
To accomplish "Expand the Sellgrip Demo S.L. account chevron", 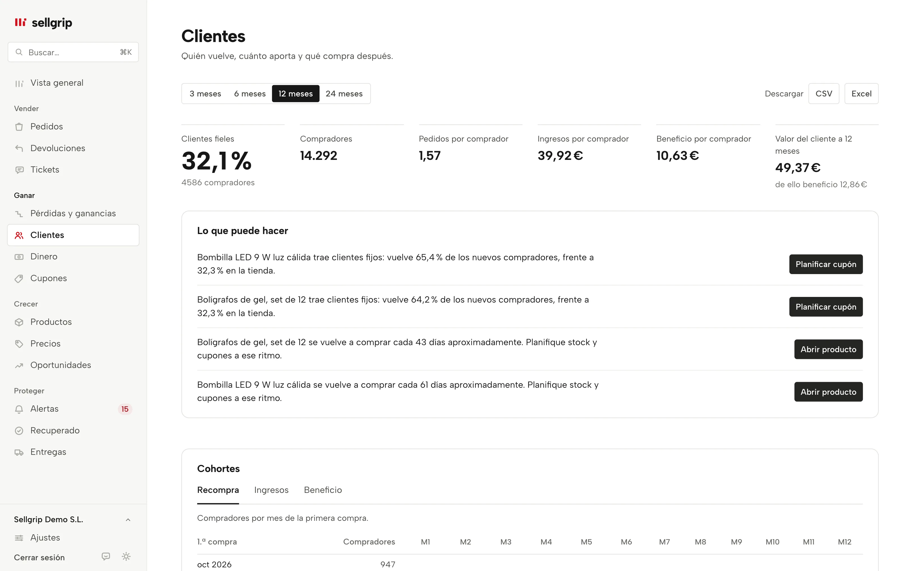I will [128, 520].
